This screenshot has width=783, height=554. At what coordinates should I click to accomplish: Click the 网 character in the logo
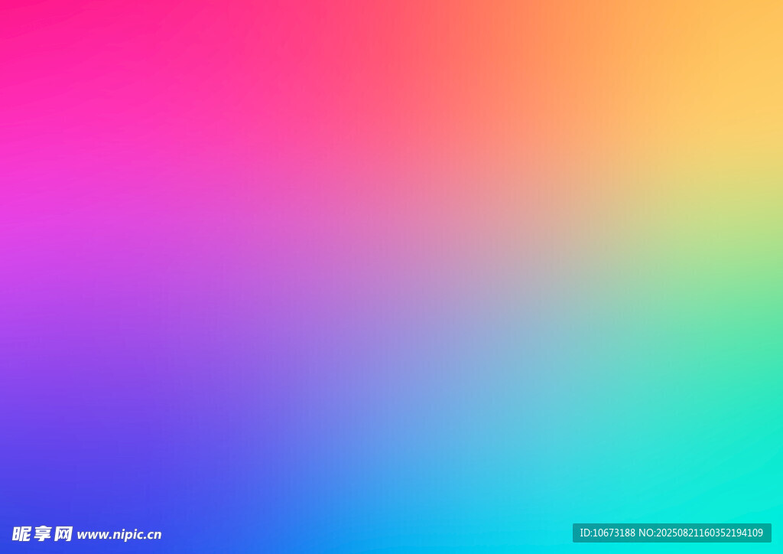coord(63,534)
